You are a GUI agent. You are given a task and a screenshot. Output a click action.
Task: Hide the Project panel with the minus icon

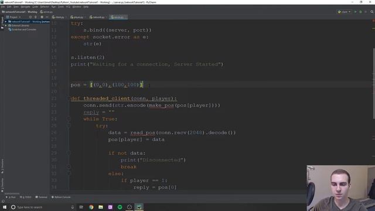pos(47,17)
